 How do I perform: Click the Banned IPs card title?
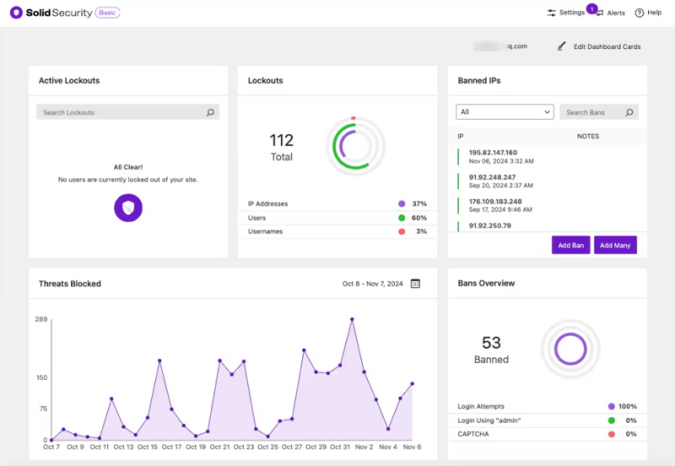coord(479,80)
